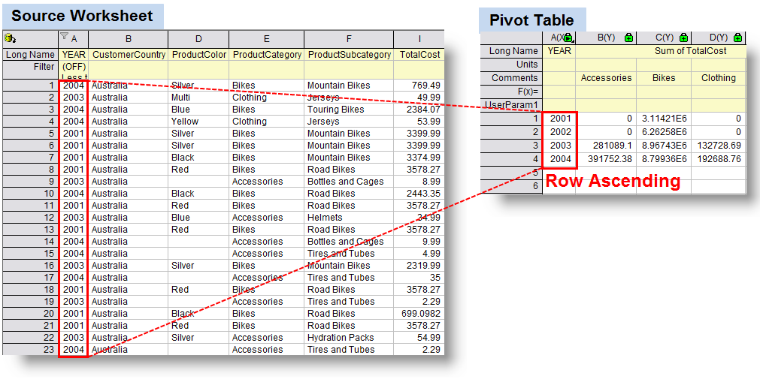Select column I header for TotalCost
The image size is (760, 379).
[419, 38]
